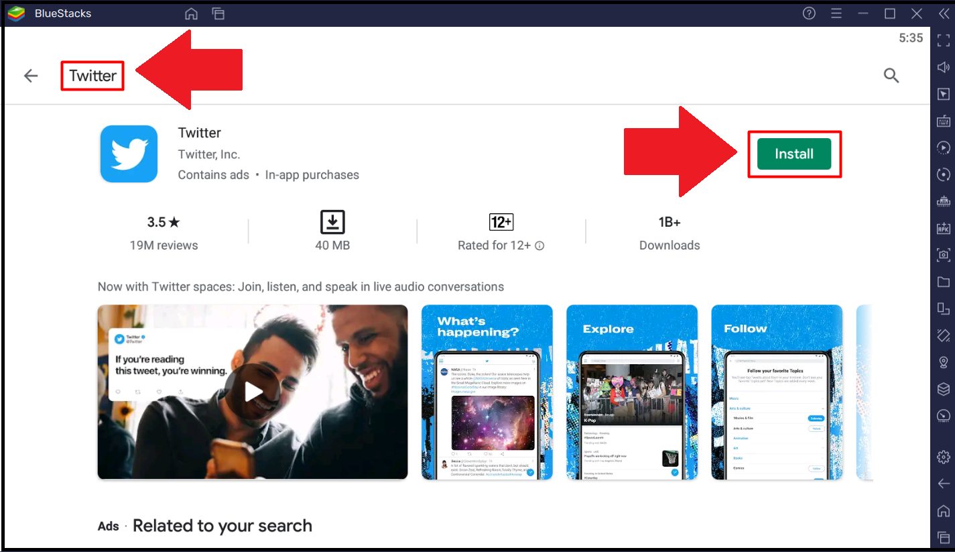Collapse the sidebar with double chevron

pos(944,13)
